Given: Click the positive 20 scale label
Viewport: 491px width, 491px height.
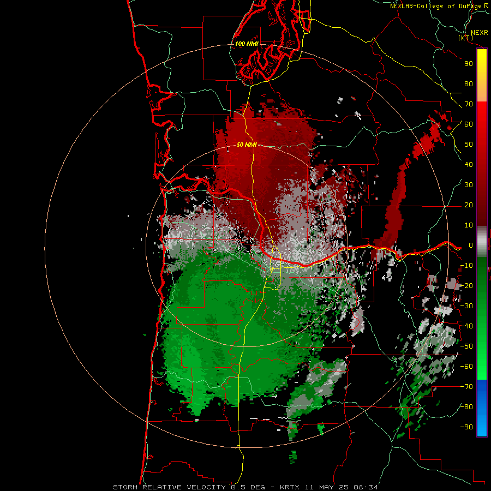Looking at the screenshot, I should 469,205.
